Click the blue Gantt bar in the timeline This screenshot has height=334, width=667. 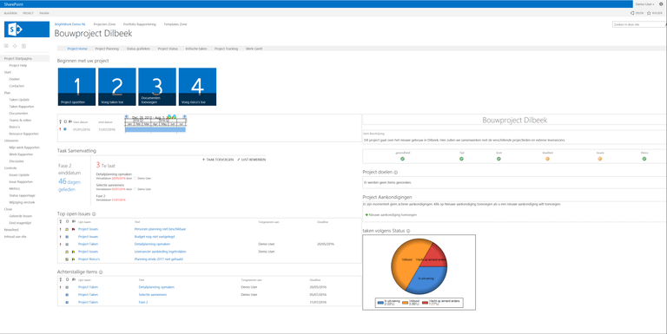[x=155, y=129]
